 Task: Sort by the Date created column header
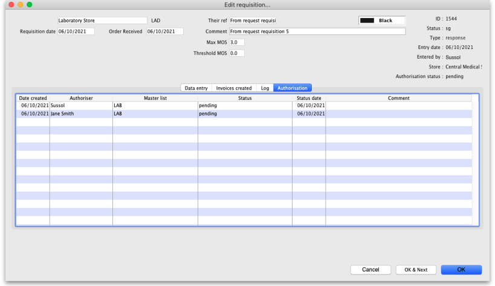33,98
